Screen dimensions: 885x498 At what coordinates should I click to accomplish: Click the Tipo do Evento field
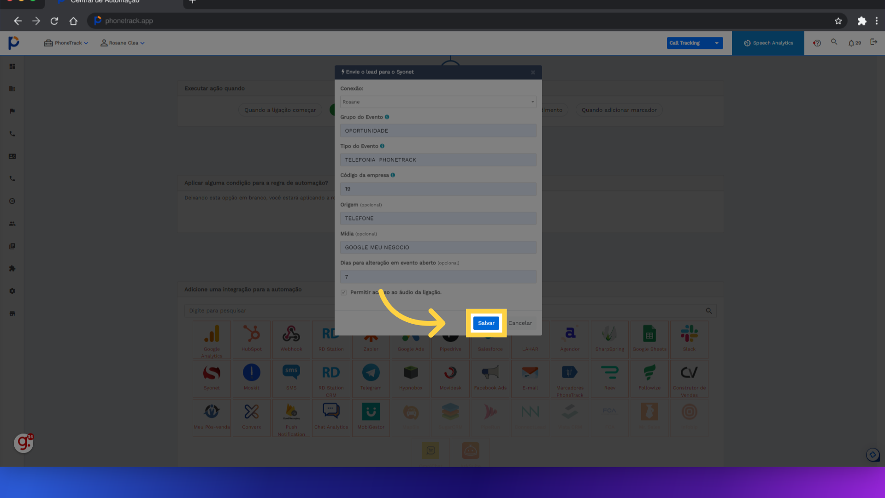(x=438, y=160)
